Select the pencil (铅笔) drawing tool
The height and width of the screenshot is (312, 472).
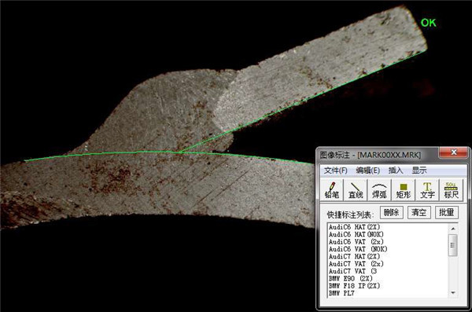(331, 190)
